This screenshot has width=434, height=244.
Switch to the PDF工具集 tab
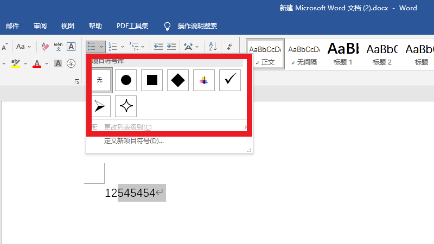pos(132,25)
